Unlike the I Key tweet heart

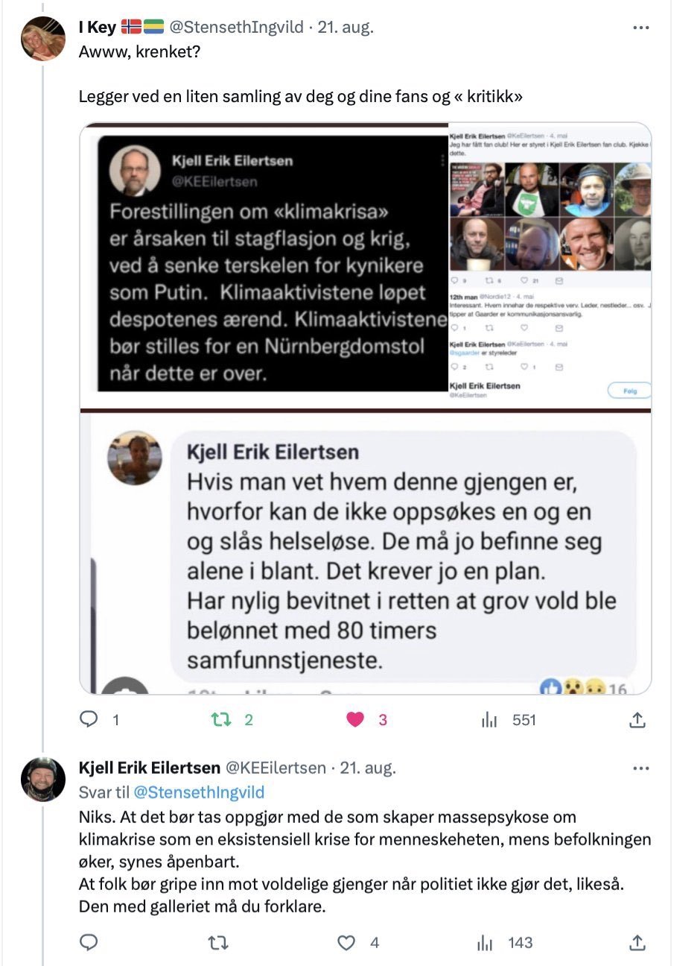point(355,719)
